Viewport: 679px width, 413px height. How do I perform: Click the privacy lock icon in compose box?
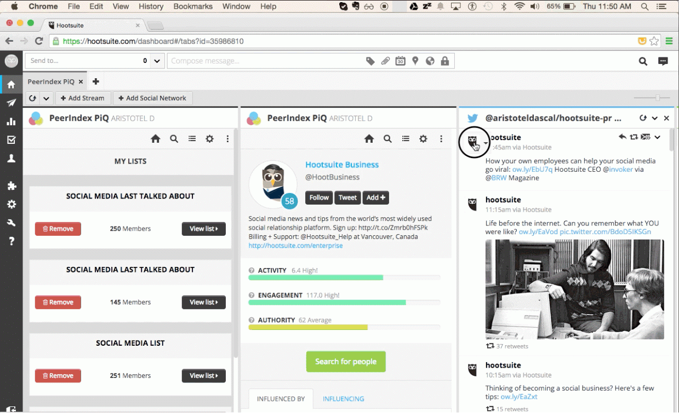444,61
